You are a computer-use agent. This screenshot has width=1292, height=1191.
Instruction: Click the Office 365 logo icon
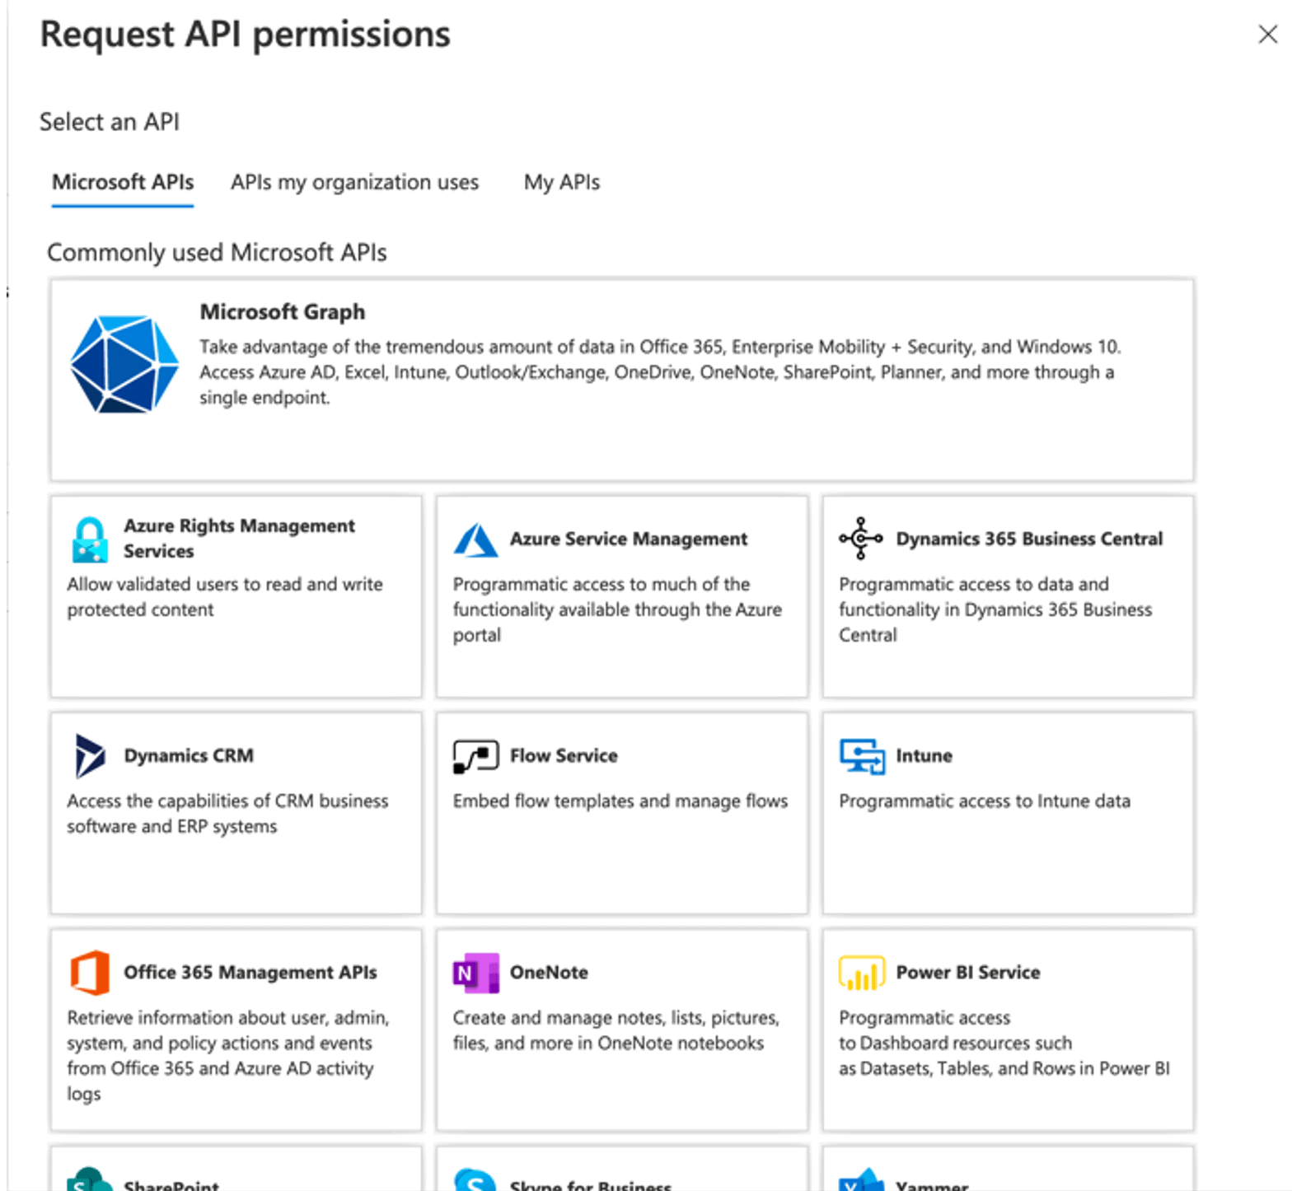pos(90,973)
